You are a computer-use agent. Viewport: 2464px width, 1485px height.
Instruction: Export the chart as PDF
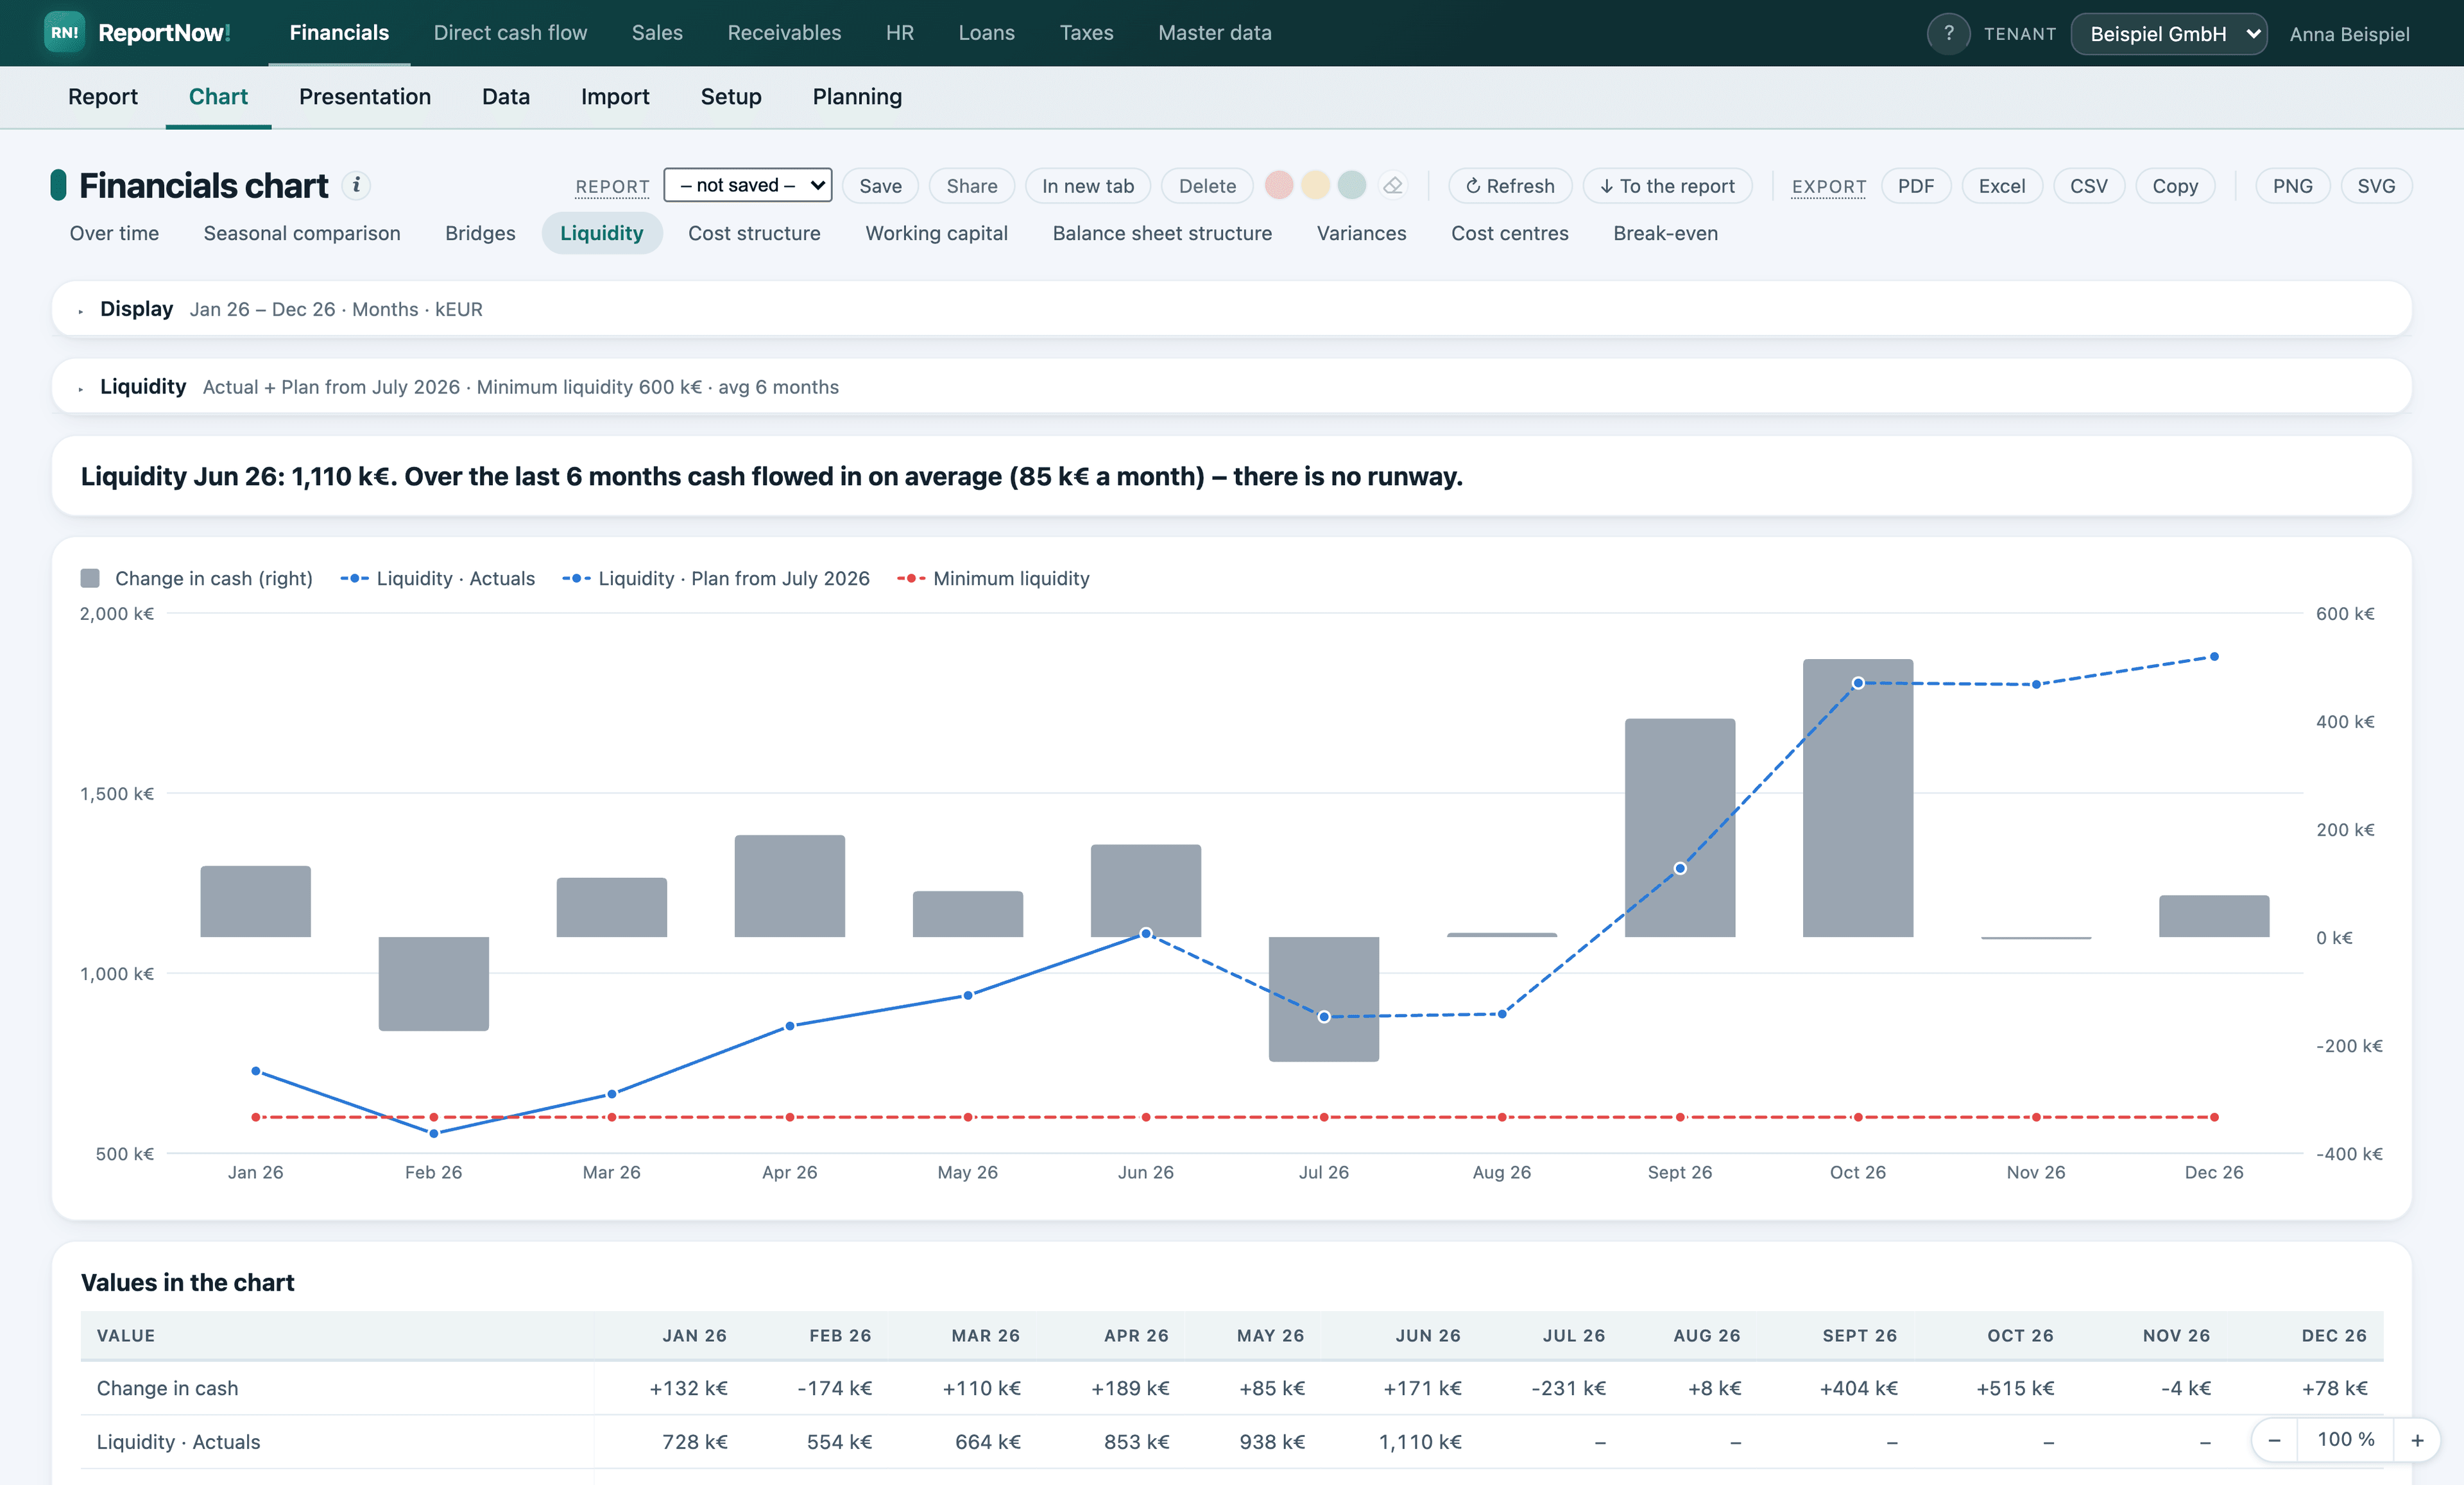[x=1916, y=186]
